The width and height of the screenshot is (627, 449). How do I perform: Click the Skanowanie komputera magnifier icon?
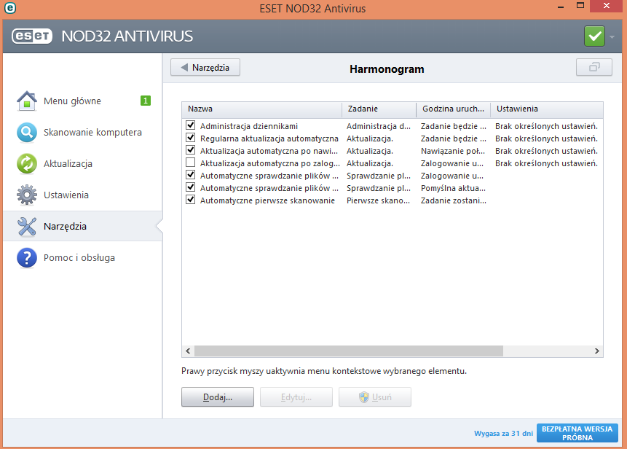(27, 133)
